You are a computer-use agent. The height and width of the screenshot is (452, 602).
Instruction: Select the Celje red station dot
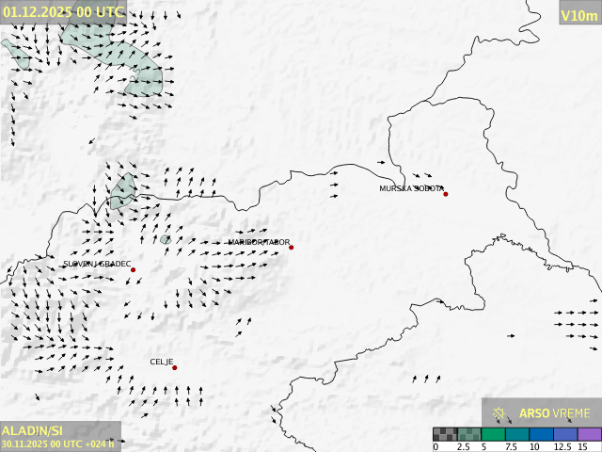click(x=174, y=367)
